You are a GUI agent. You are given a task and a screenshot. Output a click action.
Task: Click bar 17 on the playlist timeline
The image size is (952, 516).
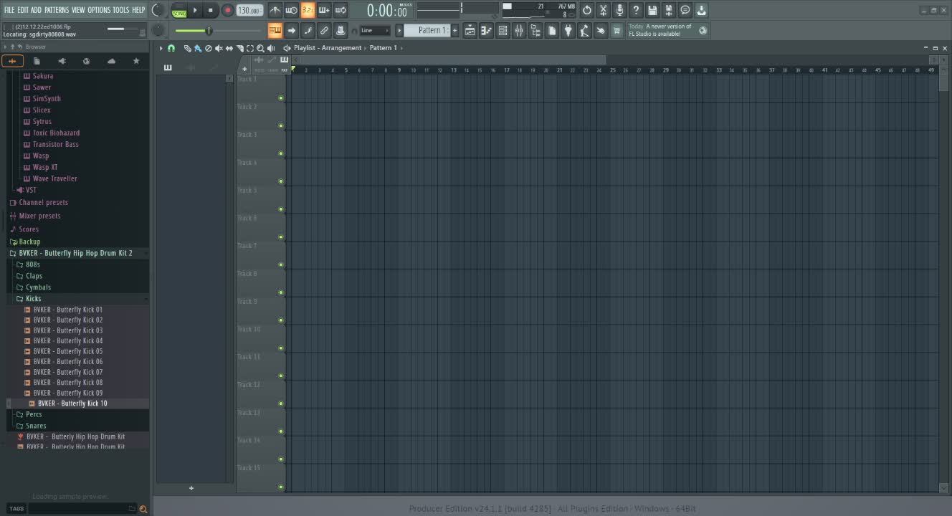506,70
